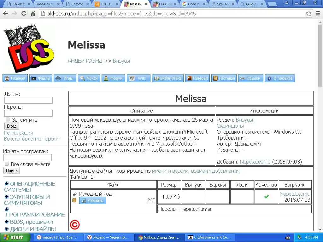Viewport: 323px width, 242px height.
Task: Switch to the ПРОГРА browser tab
Action: (x=165, y=4)
